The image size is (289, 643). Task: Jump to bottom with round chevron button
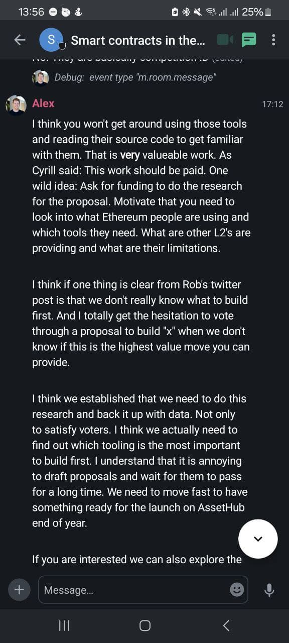coord(258,539)
